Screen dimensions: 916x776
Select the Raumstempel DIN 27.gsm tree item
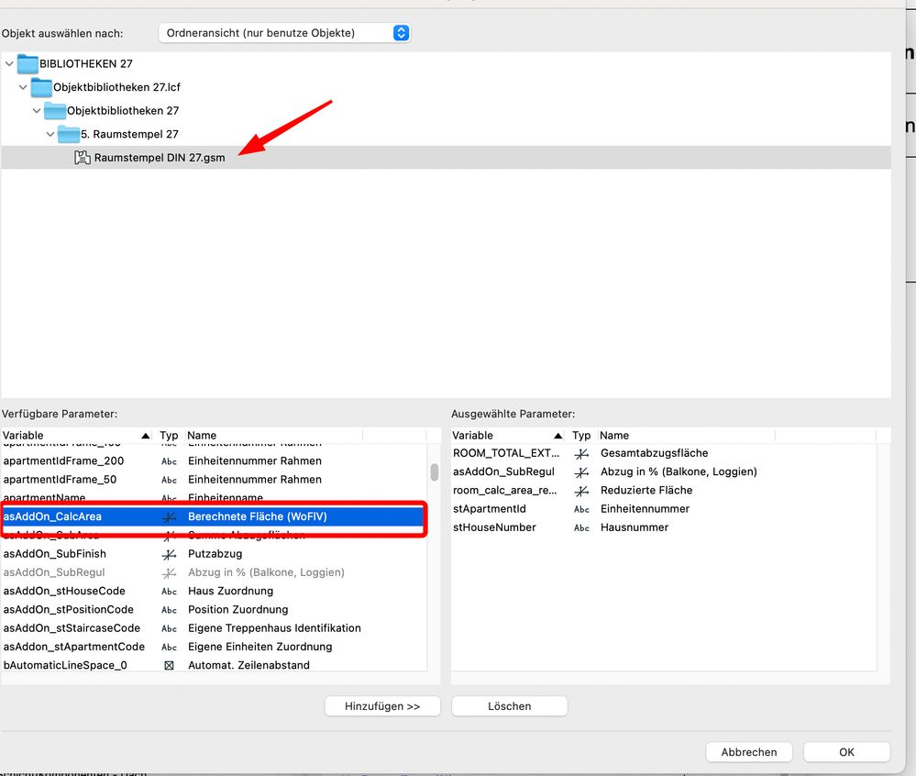click(x=446, y=157)
